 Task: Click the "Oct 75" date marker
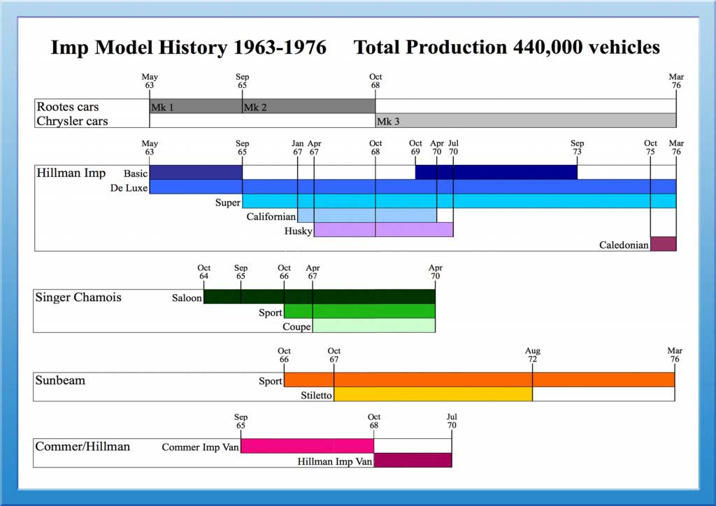[650, 147]
